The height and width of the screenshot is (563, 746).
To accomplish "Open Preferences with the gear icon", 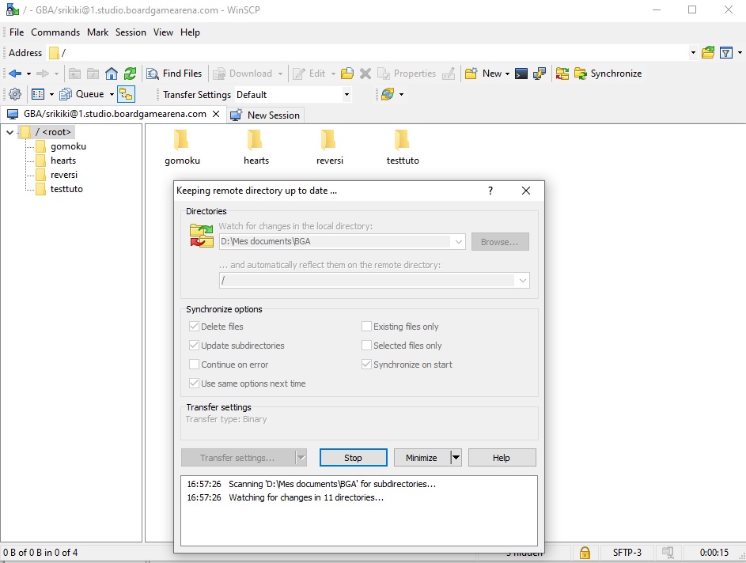I will pyautogui.click(x=15, y=94).
